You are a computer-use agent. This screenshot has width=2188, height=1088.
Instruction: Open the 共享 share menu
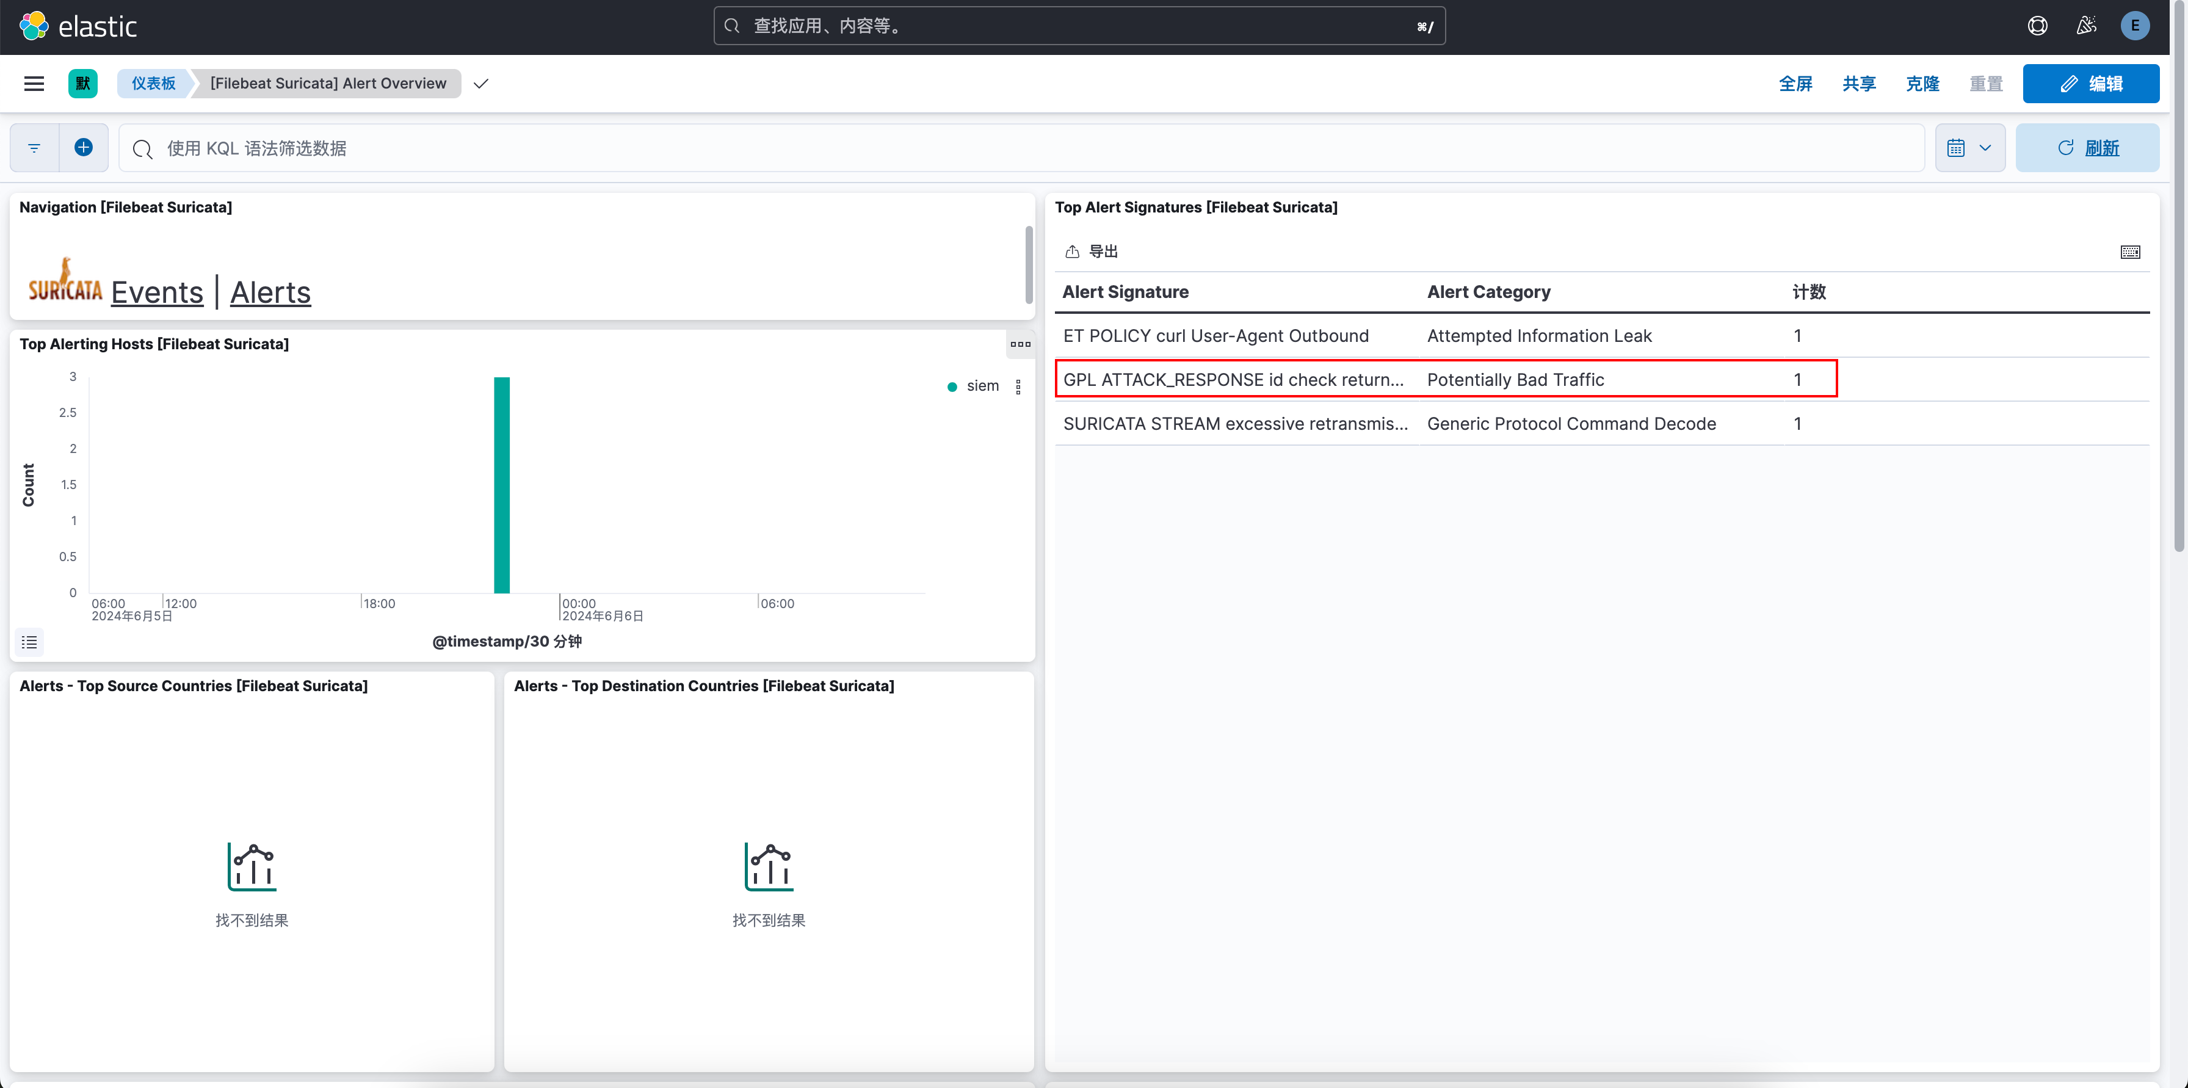1860,83
